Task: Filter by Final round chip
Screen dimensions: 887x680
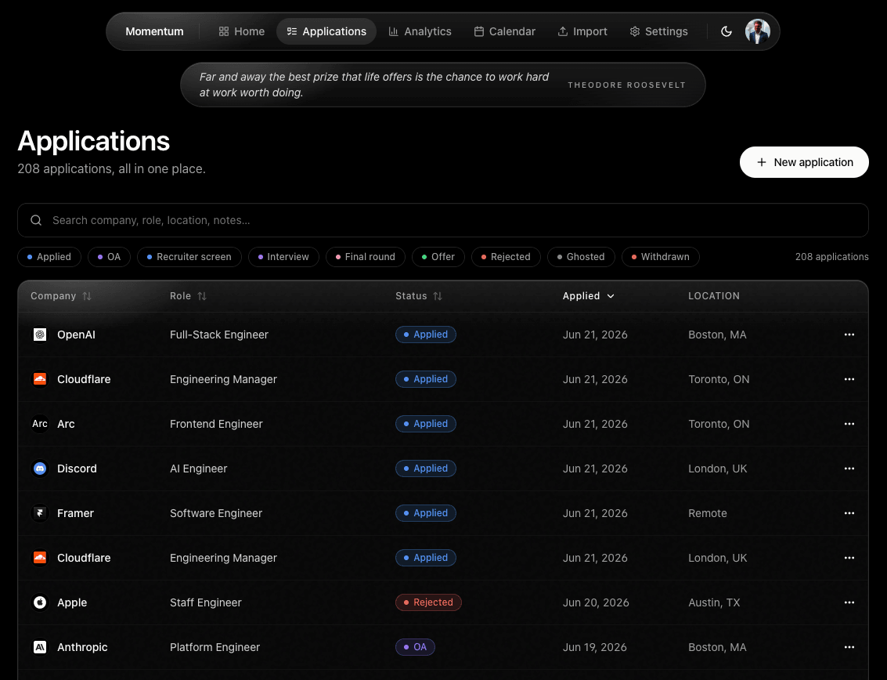Action: tap(366, 257)
